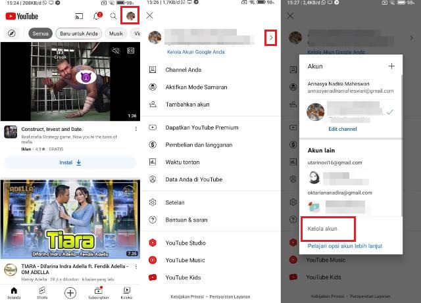421x303 pixels.
Task: Open Persyaratan Layanan link in middle menu
Action: pos(230,296)
